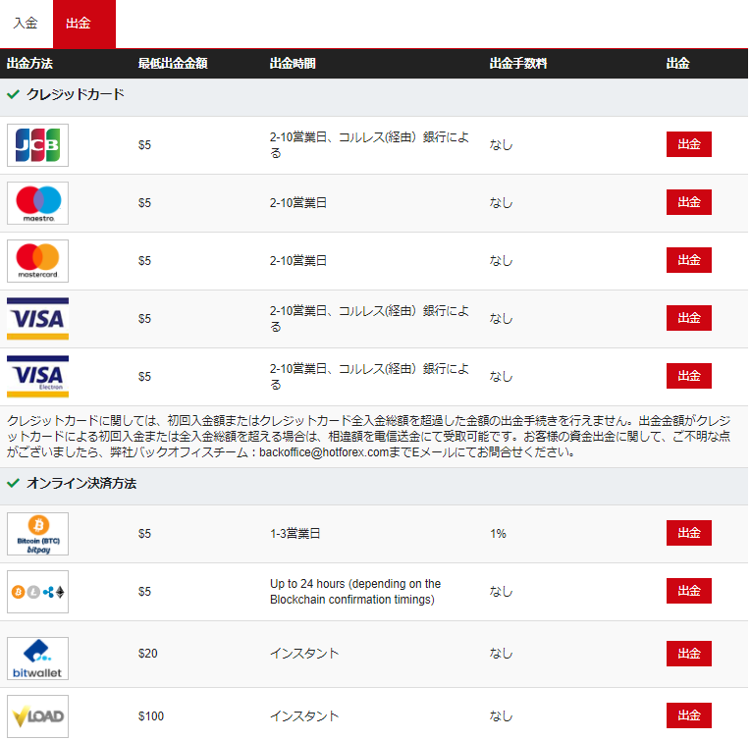Click the クレジッドカード section heading

point(76,94)
